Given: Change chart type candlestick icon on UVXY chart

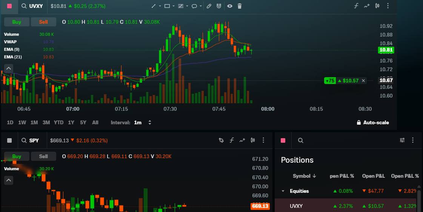Looking at the screenshot, I should coord(377,6).
